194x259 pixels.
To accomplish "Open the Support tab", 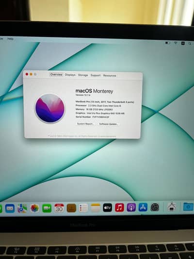I will [x=96, y=75].
